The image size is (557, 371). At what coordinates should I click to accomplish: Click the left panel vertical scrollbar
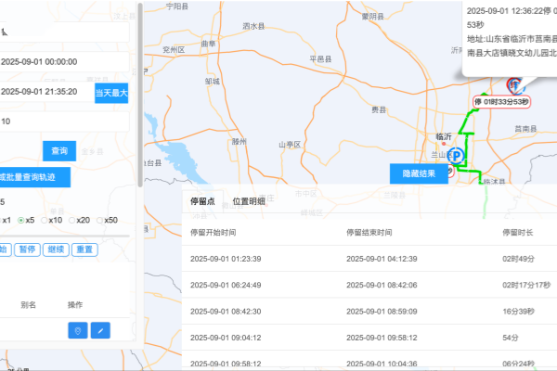[x=140, y=95]
